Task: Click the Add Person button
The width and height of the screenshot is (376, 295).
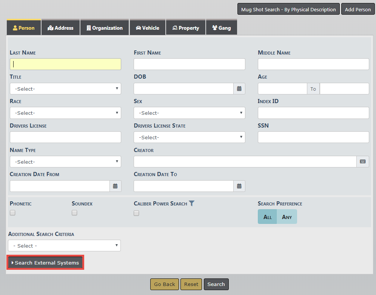Action: (358, 9)
